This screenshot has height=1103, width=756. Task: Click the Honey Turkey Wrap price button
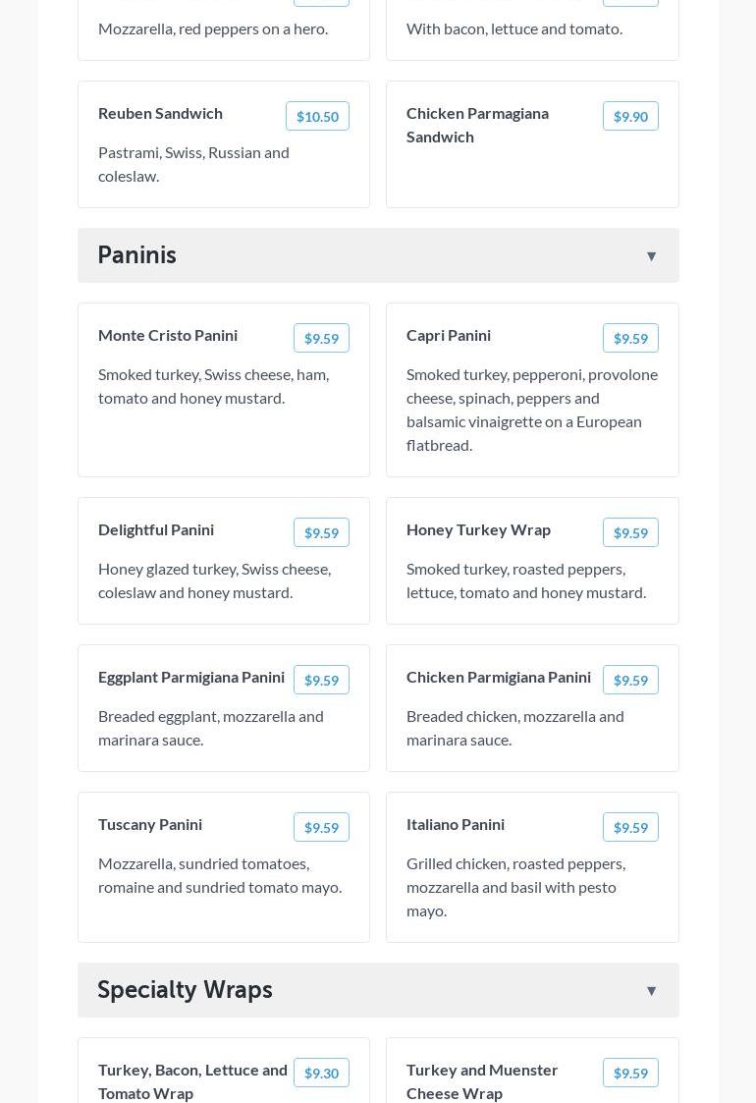click(630, 532)
